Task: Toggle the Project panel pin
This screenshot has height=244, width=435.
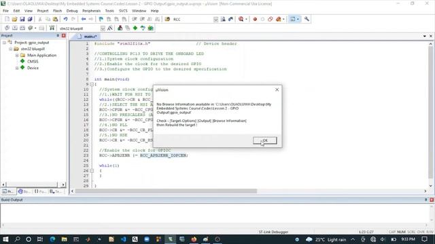Action: [58, 36]
